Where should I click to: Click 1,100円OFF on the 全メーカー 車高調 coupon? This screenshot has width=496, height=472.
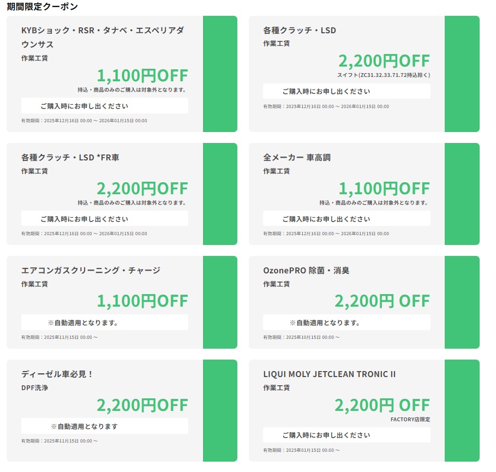pos(384,189)
